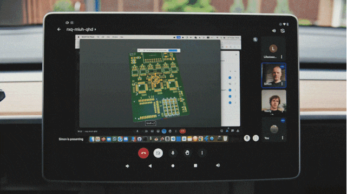Open options for the Lifesteez participant tile
The height and width of the screenshot is (194, 347).
point(281,57)
